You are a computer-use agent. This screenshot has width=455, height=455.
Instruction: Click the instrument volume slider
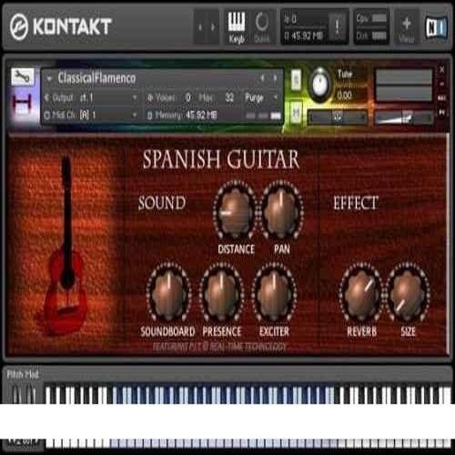point(404,117)
